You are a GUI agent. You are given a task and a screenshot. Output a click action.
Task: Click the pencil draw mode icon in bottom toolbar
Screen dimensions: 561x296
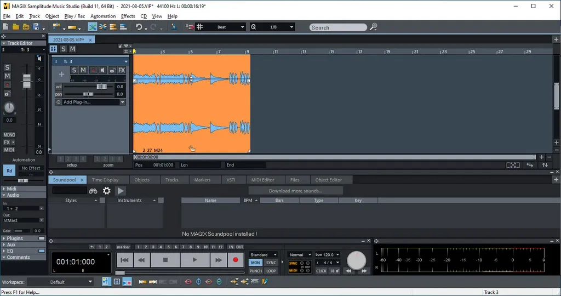click(265, 282)
